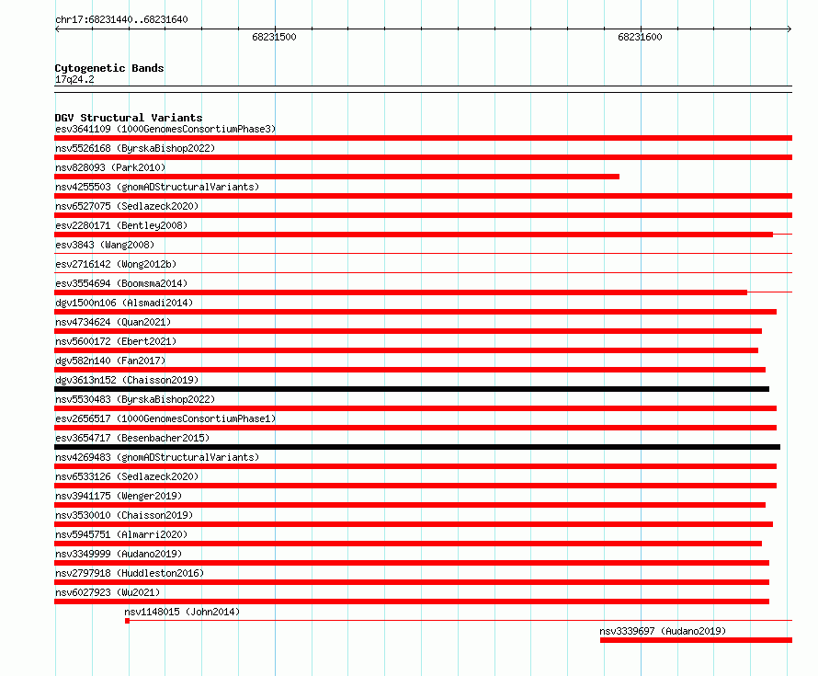Select the 17q24.2 band label
Viewport: 818px width, 676px height.
tap(74, 79)
